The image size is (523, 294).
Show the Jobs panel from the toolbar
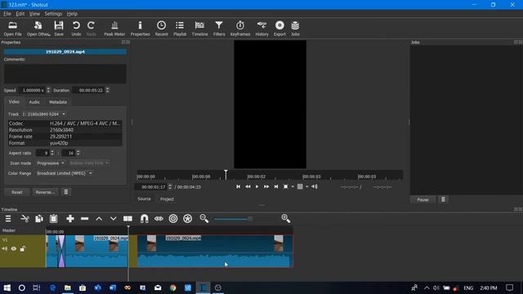pyautogui.click(x=295, y=29)
